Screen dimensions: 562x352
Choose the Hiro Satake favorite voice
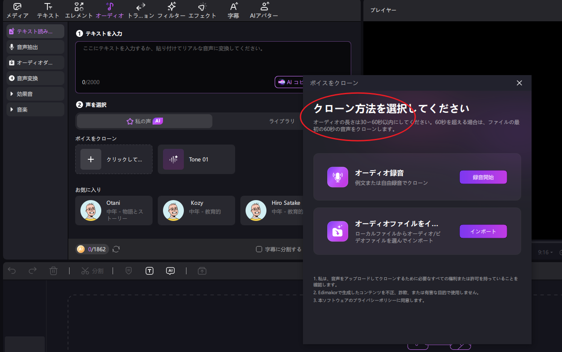272,211
